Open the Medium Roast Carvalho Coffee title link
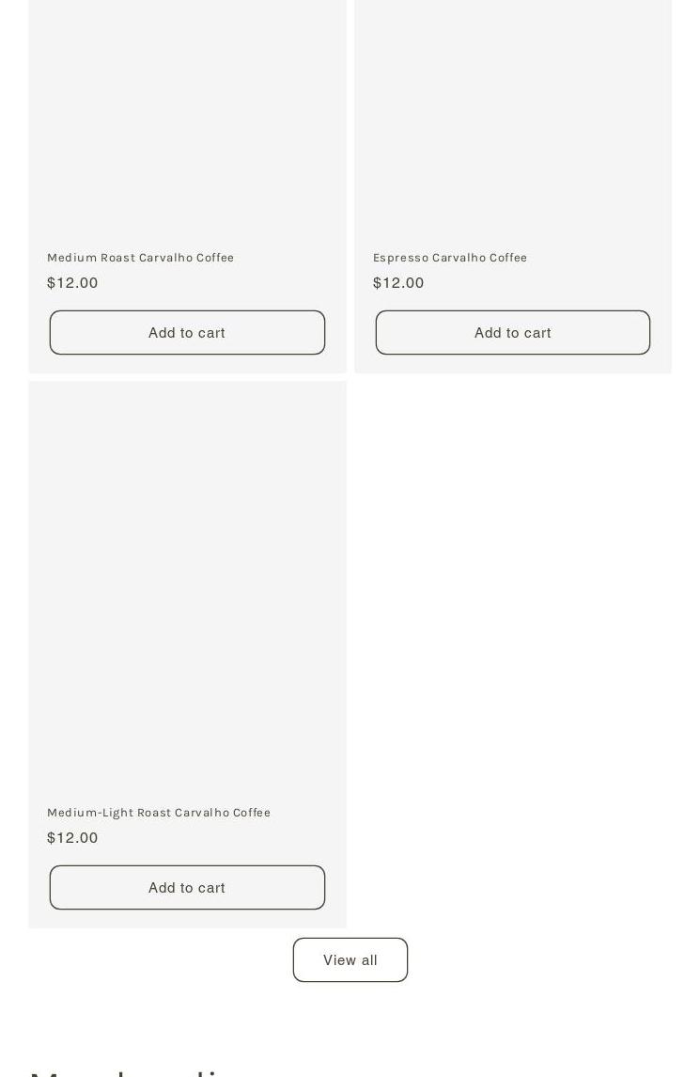The height and width of the screenshot is (1077, 700). click(x=141, y=258)
